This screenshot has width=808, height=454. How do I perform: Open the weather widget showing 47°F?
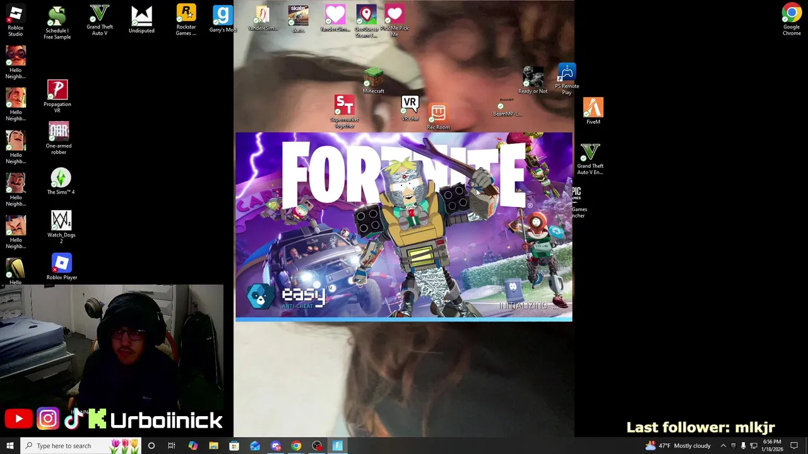(x=678, y=446)
